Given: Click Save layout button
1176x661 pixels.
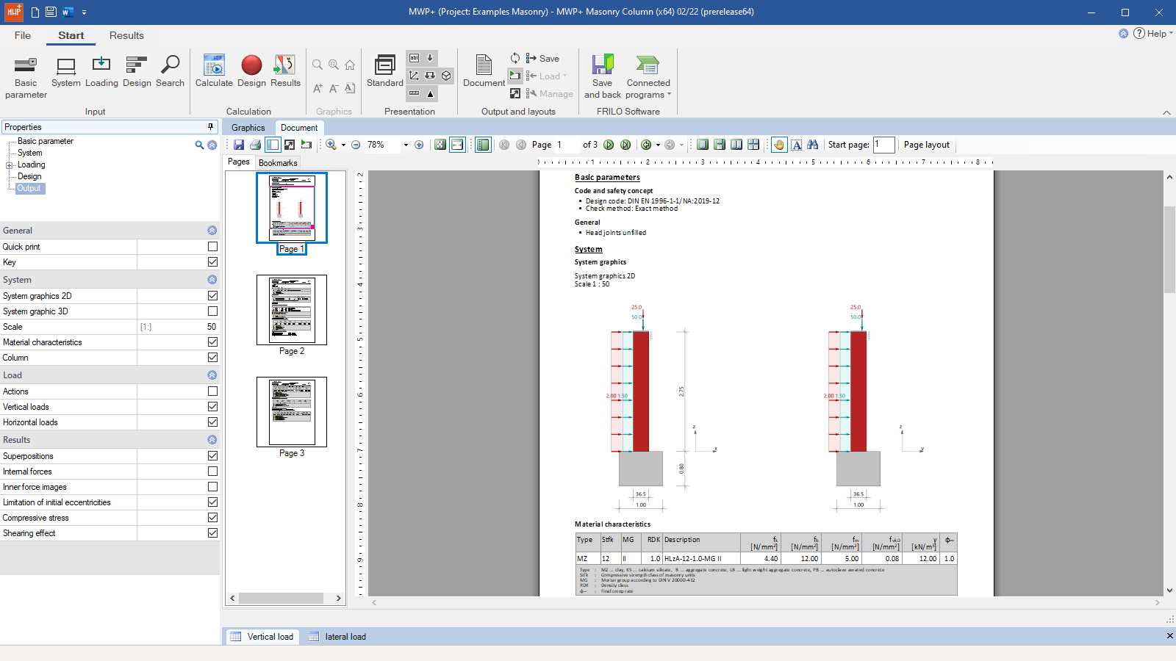Looking at the screenshot, I should click(542, 59).
